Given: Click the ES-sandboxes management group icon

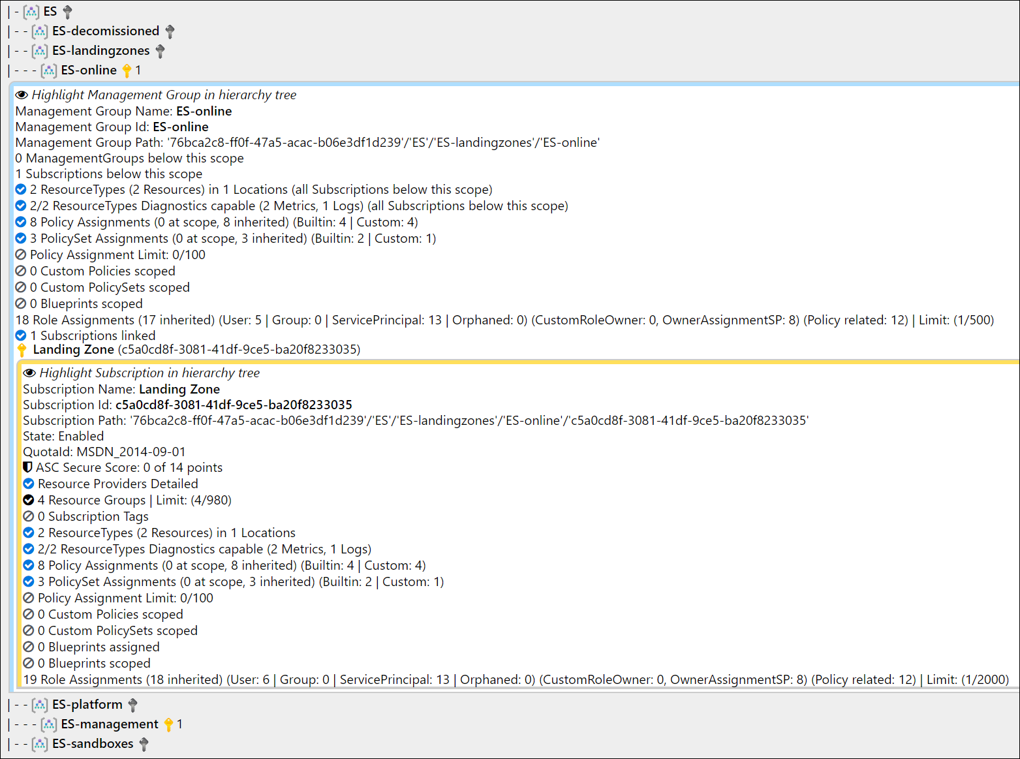Looking at the screenshot, I should click(x=40, y=744).
